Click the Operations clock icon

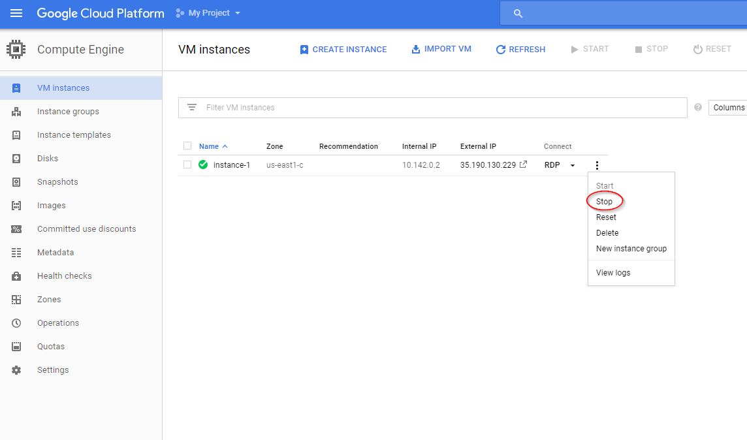[x=16, y=323]
